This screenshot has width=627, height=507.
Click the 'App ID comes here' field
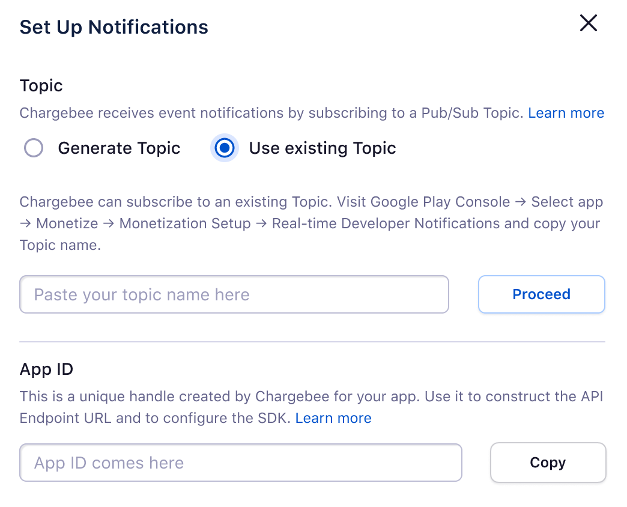[x=240, y=463]
